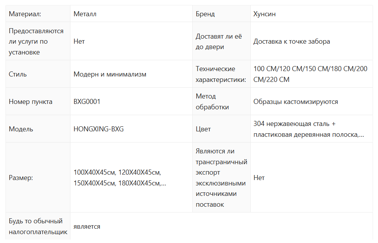Viewport: 378px width, 243px height.
Task: Click the 'Номер пункта' label
Action: 31,102
